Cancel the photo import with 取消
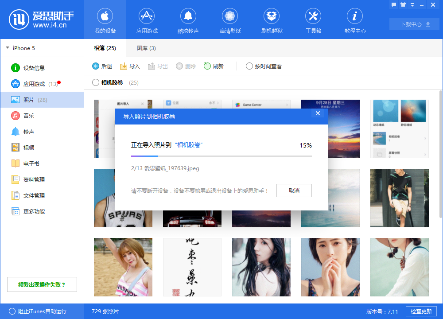Image resolution: width=443 pixels, height=319 pixels. [x=294, y=191]
